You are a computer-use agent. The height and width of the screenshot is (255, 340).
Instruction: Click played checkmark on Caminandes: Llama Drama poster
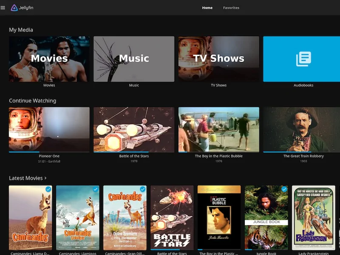(x=48, y=189)
